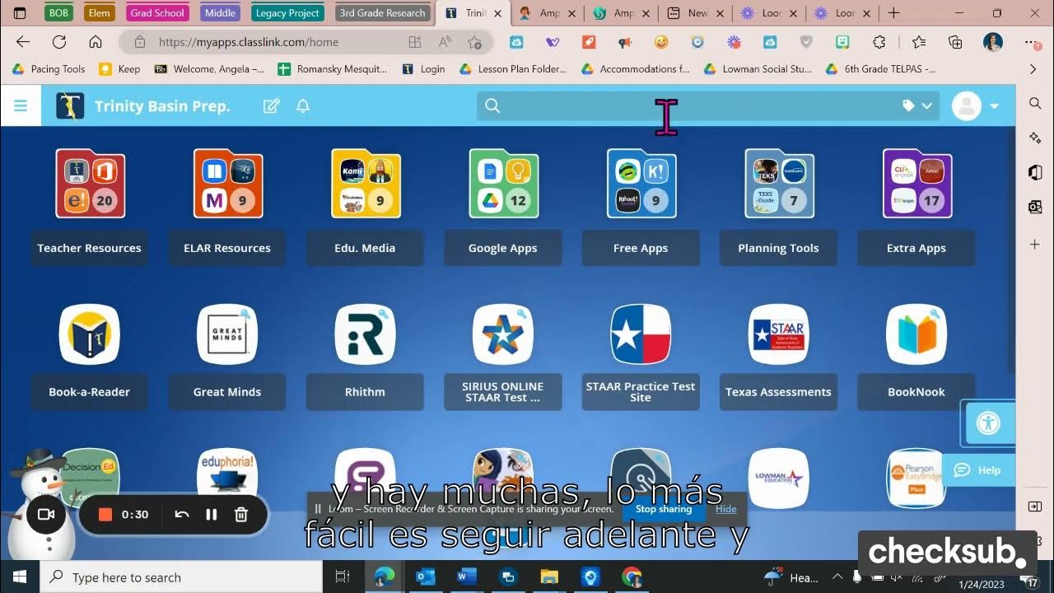Launch the Lowman Education app
1054x593 pixels.
coord(778,478)
